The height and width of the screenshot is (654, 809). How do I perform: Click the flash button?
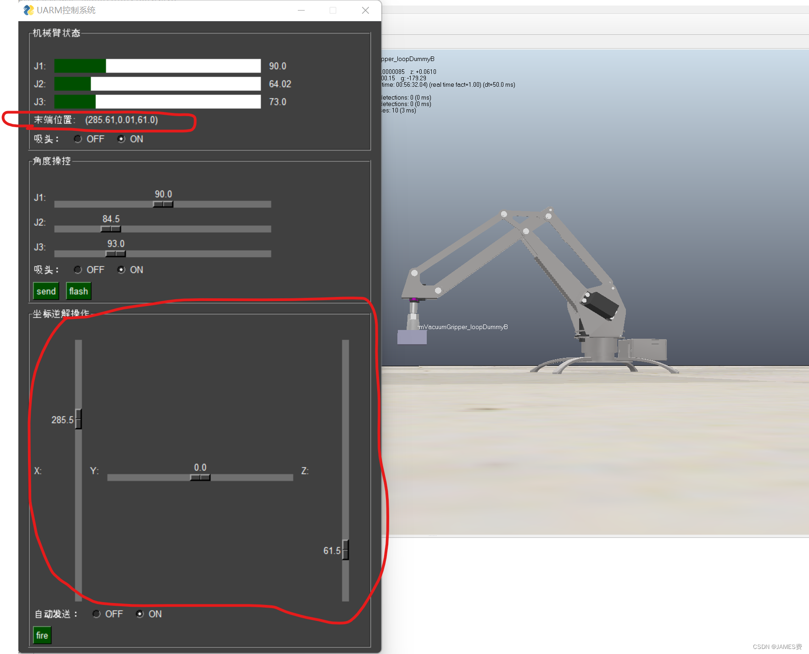click(78, 291)
